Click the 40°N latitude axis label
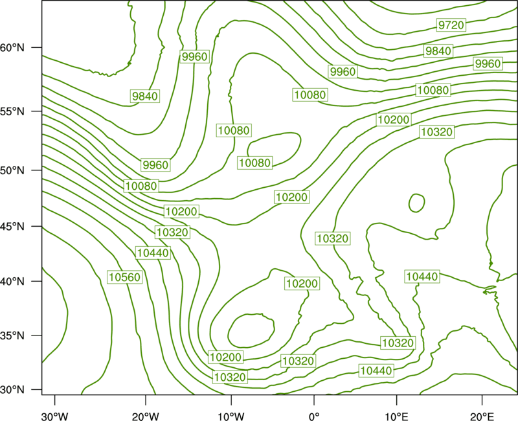 (12, 281)
